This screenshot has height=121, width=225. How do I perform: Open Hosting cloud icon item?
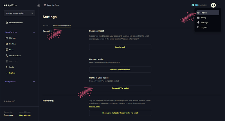10,44
